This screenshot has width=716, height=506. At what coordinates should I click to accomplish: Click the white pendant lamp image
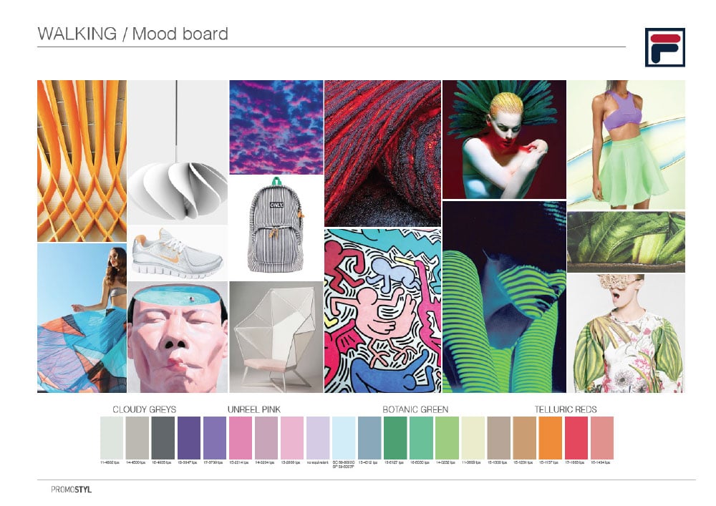pos(177,152)
